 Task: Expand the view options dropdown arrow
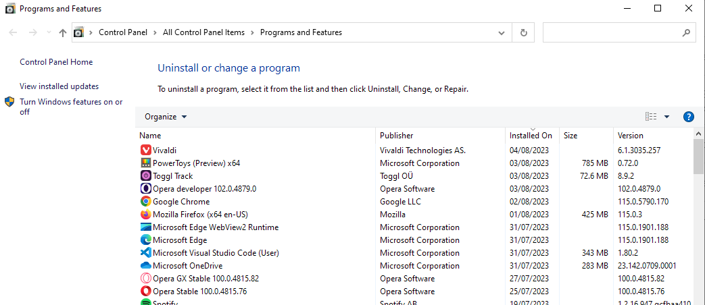click(x=666, y=117)
